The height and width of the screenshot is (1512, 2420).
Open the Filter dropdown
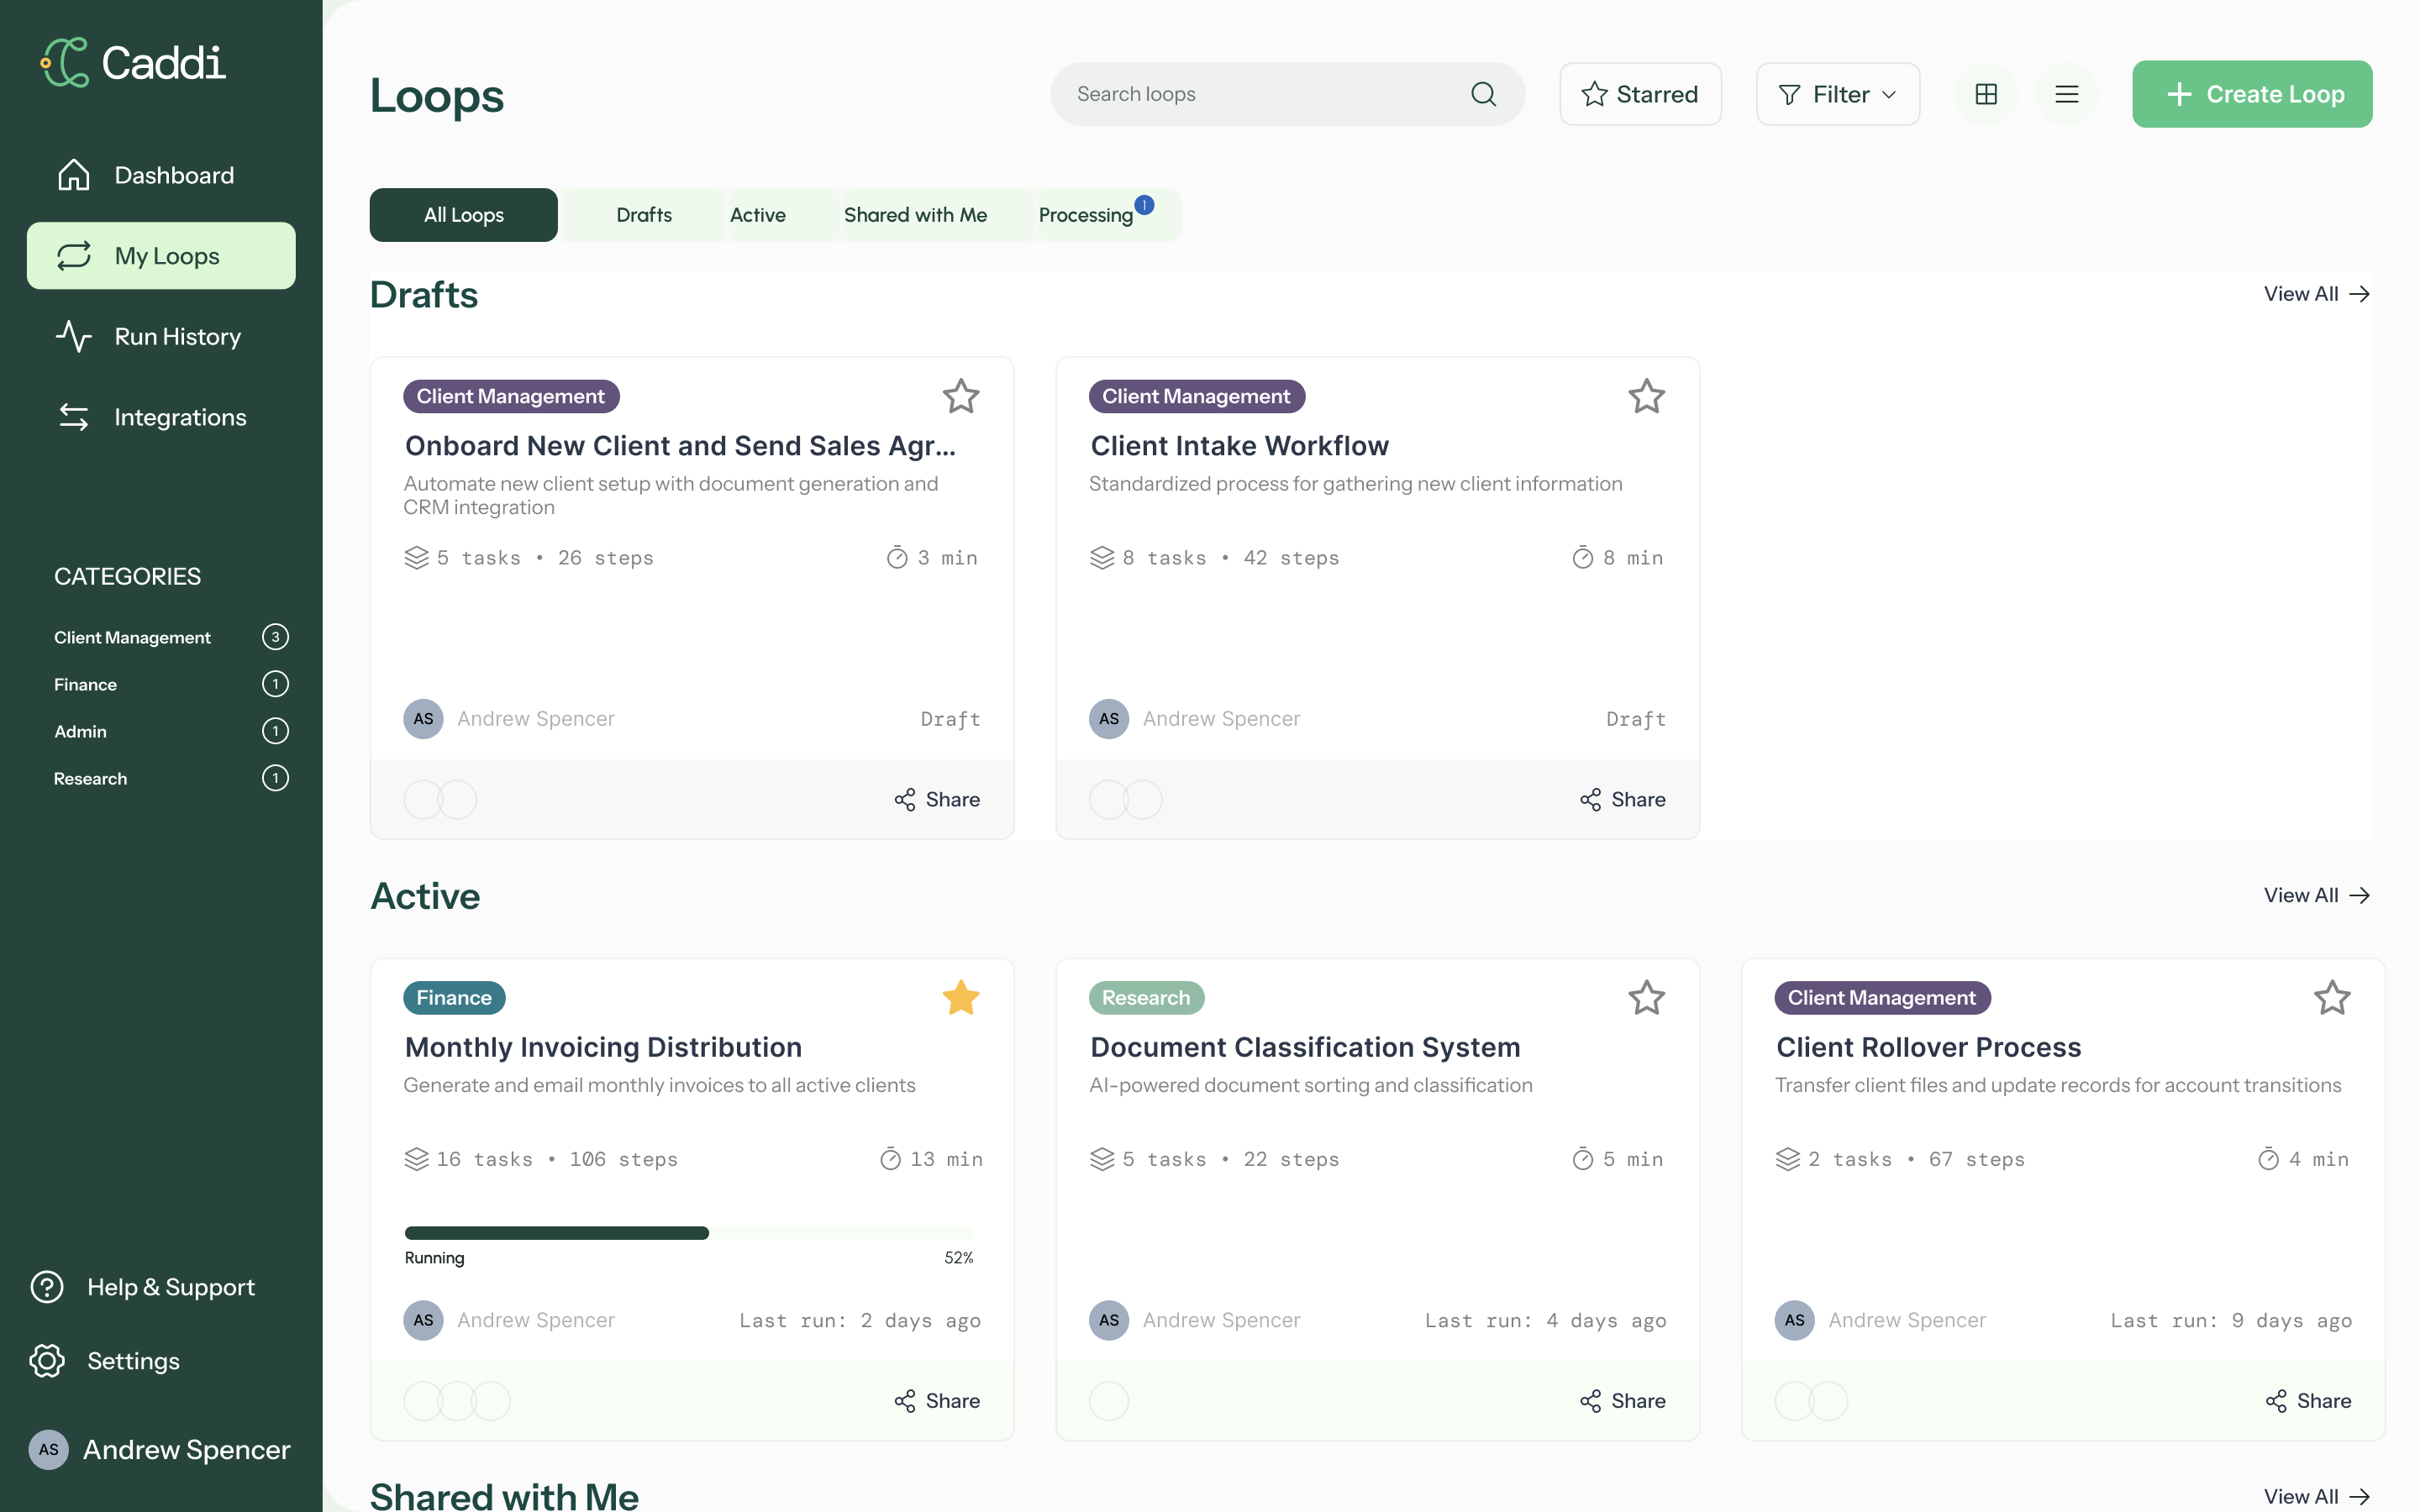coord(1838,94)
